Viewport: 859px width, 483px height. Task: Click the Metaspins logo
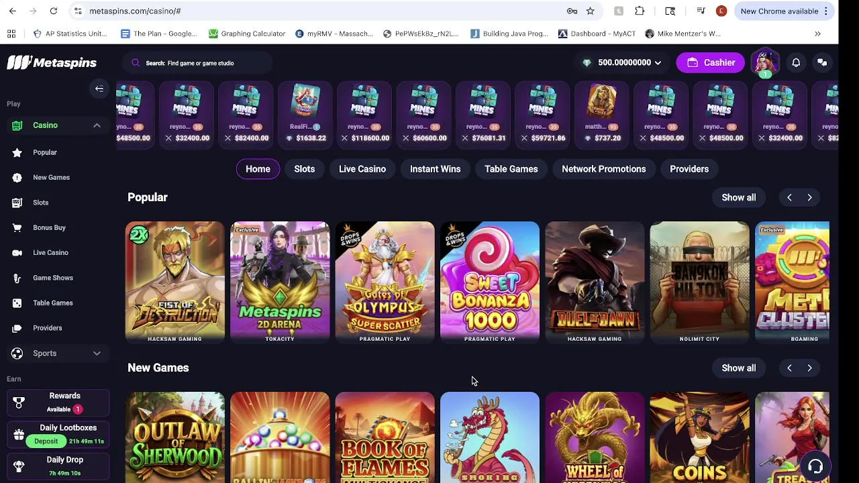52,62
